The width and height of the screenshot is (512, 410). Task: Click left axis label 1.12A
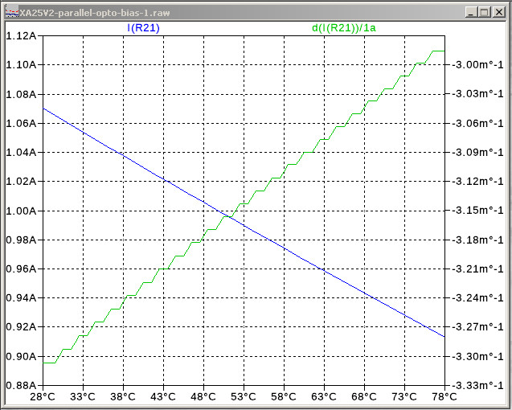21,36
